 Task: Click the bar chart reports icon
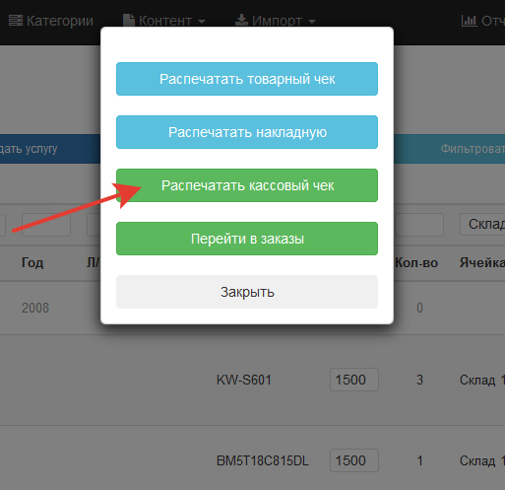(x=469, y=21)
